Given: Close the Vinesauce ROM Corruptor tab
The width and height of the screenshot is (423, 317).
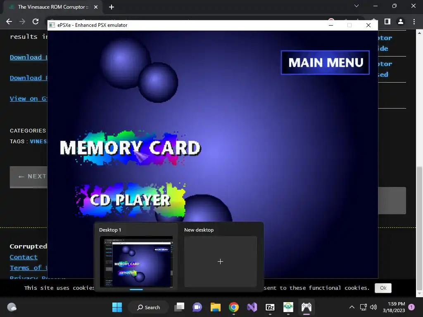Looking at the screenshot, I should click(x=96, y=7).
